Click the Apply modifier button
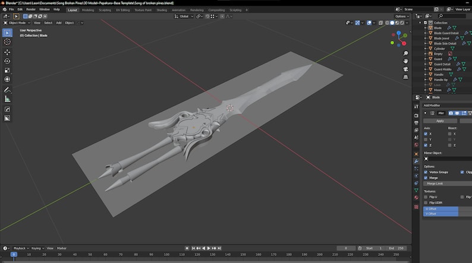Screen dimensions: 472x263 pyautogui.click(x=440, y=121)
